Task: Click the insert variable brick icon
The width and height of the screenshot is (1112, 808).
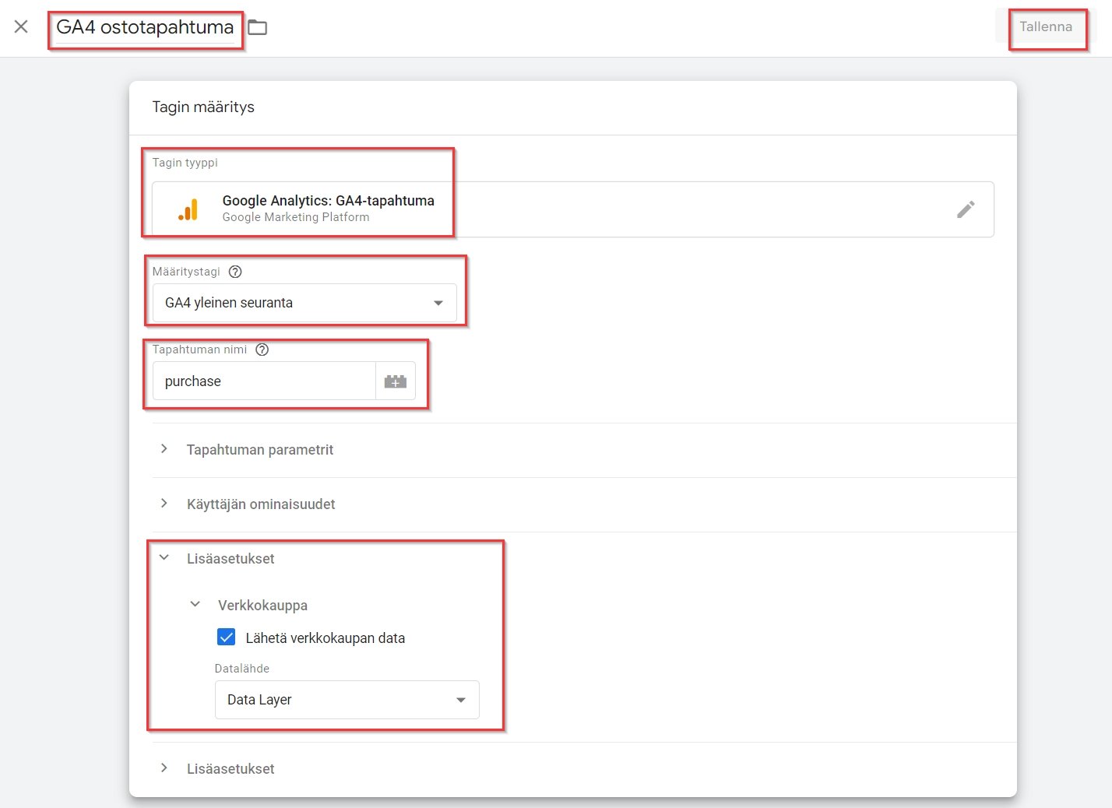Action: click(x=396, y=381)
